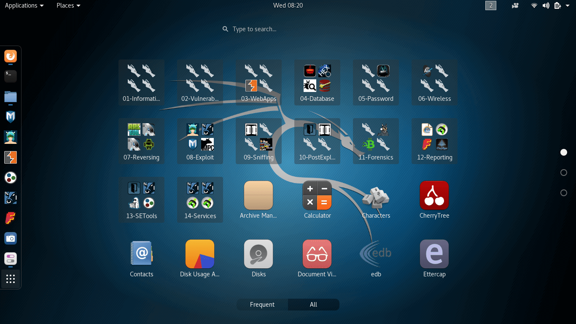Open the 14-Services folder
576x324 pixels.
(200, 200)
